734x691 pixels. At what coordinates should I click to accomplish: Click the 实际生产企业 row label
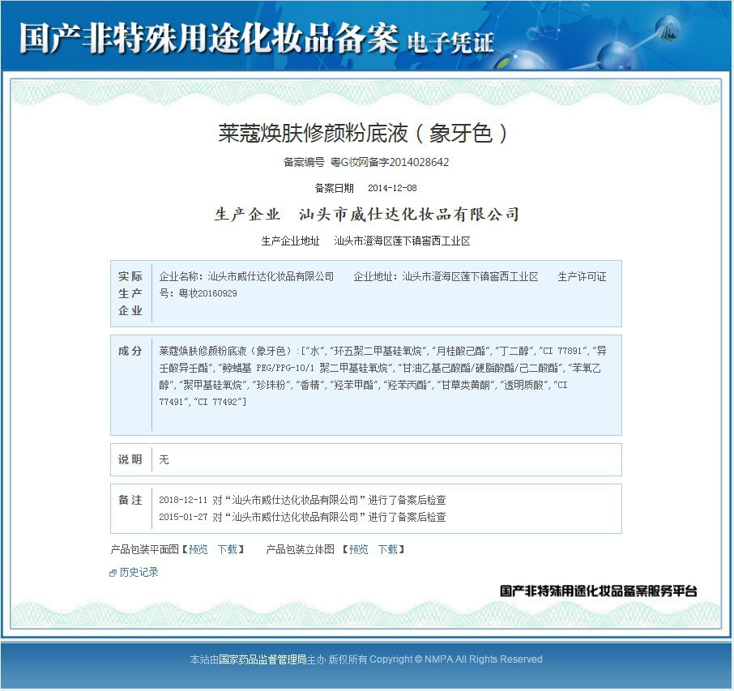coord(130,293)
